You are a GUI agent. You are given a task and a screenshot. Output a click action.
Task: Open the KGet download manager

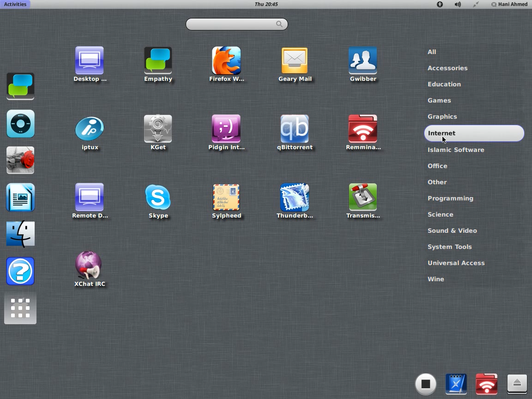tap(158, 129)
